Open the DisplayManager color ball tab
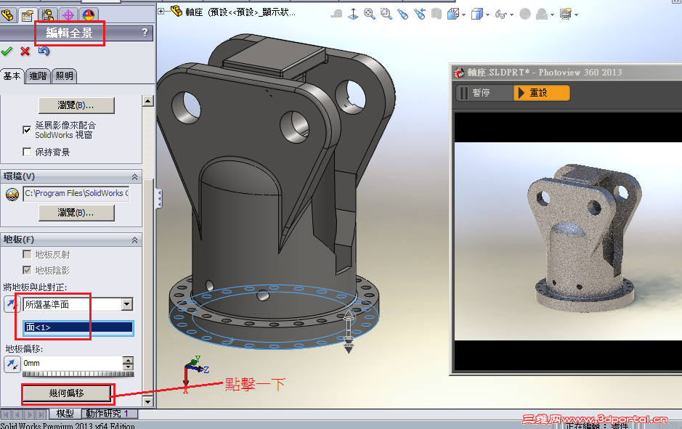 [89, 15]
